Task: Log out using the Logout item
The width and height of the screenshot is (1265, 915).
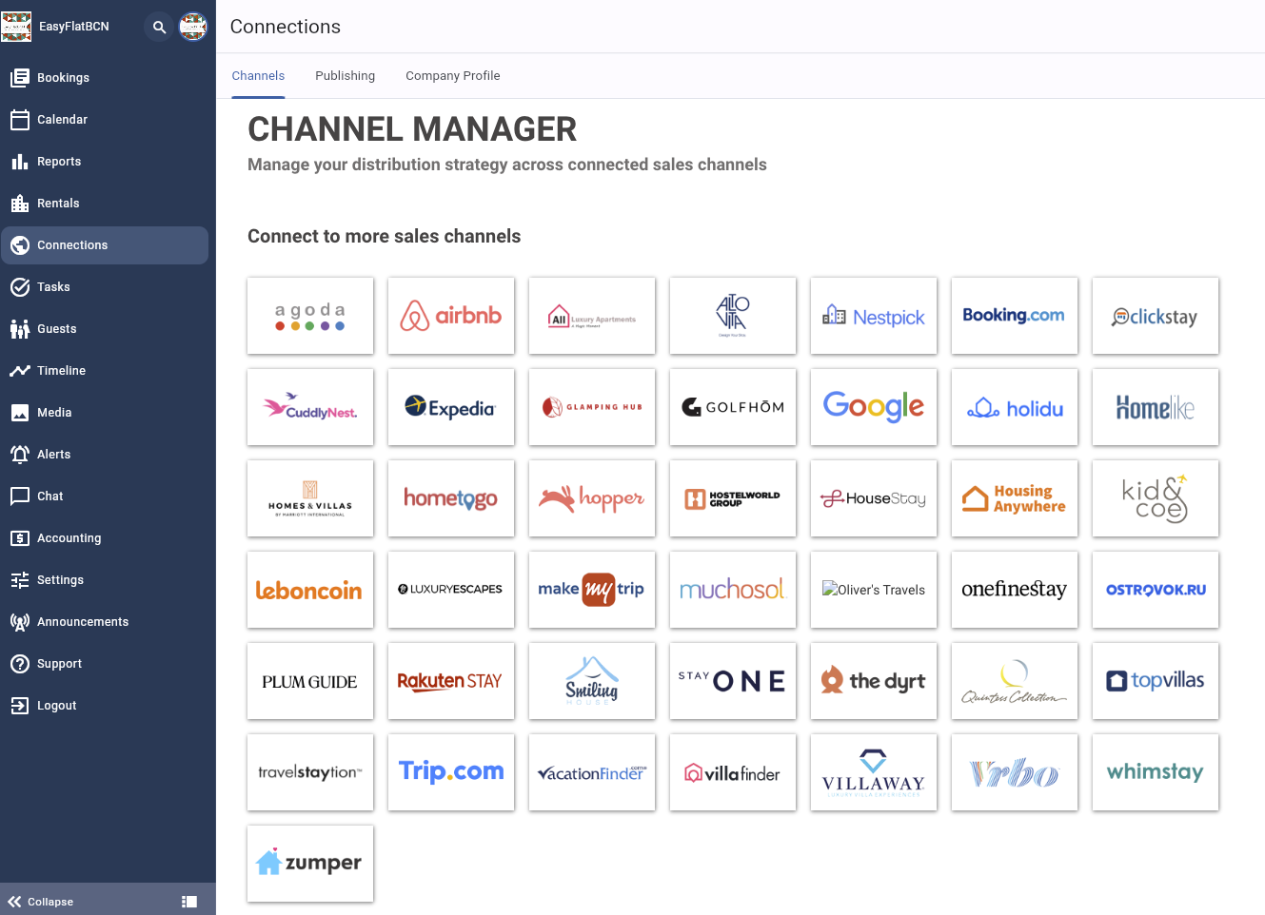Action: tap(105, 706)
